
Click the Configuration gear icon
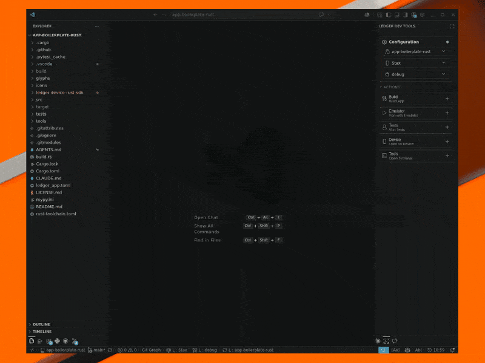click(x=384, y=42)
